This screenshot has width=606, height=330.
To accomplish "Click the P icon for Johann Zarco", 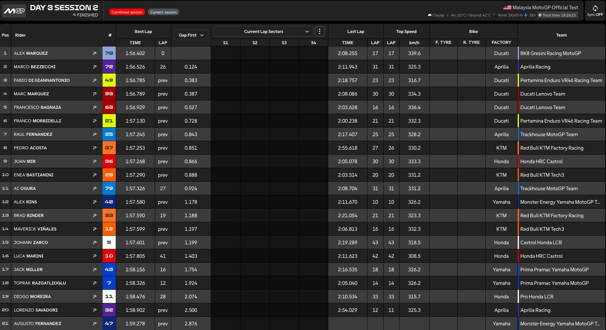I will pos(95,243).
